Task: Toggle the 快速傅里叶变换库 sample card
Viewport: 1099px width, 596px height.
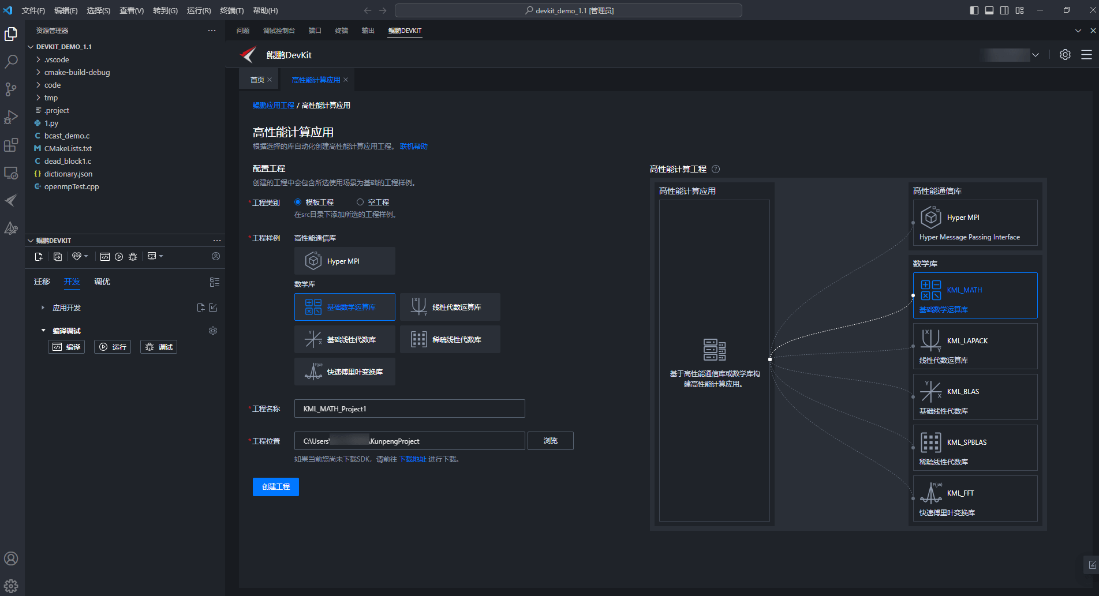Action: point(345,372)
